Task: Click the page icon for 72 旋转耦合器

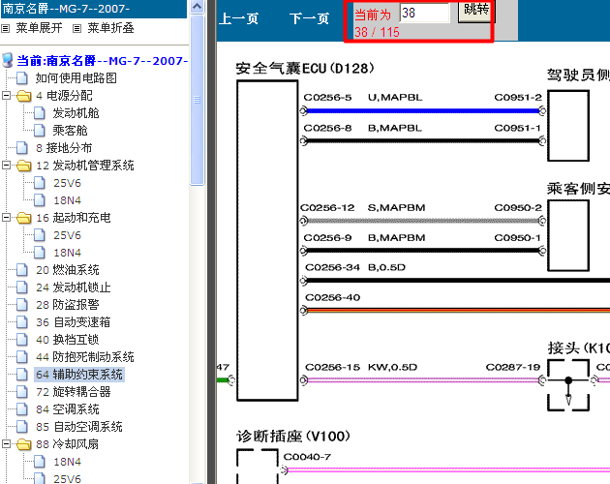Action: (x=22, y=392)
